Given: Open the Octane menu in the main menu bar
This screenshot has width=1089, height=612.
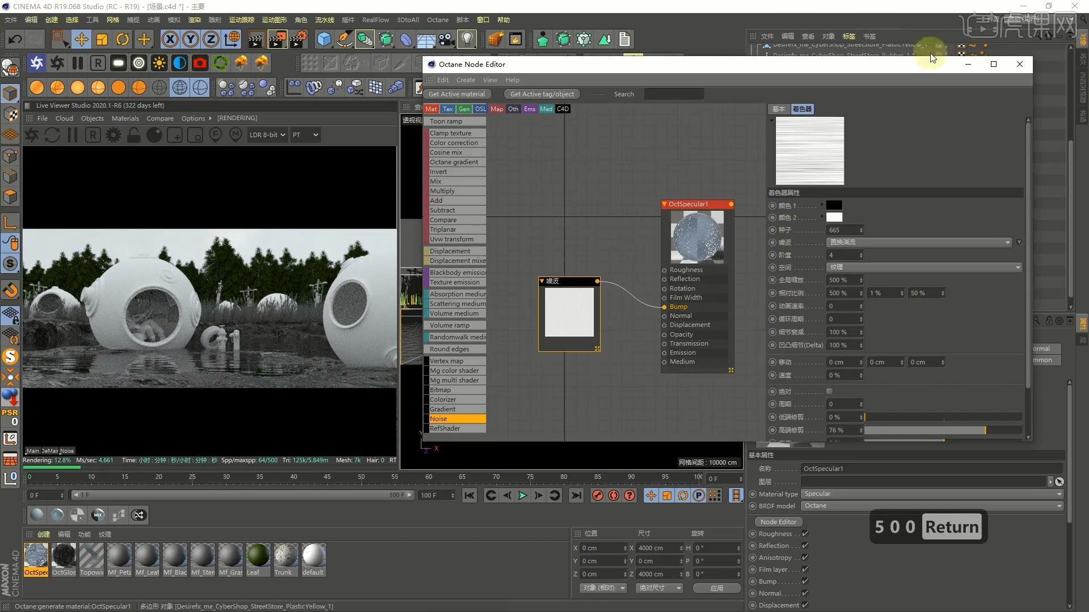Looking at the screenshot, I should 437,20.
